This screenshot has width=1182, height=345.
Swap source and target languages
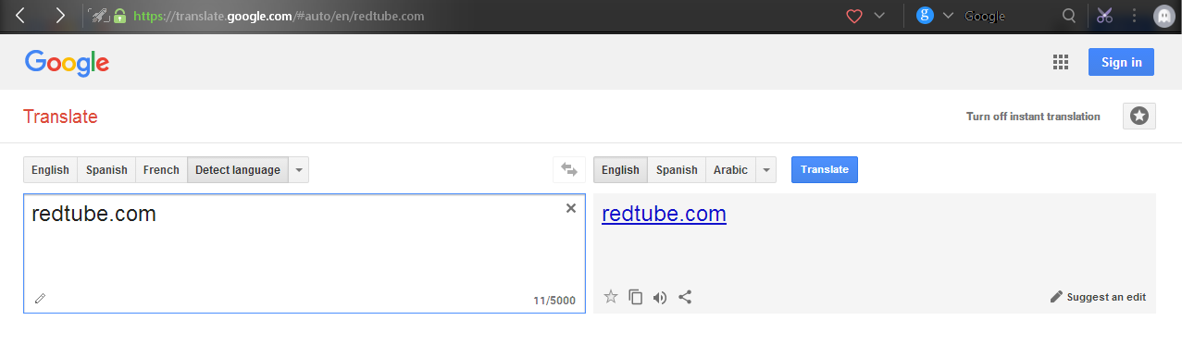pos(569,170)
